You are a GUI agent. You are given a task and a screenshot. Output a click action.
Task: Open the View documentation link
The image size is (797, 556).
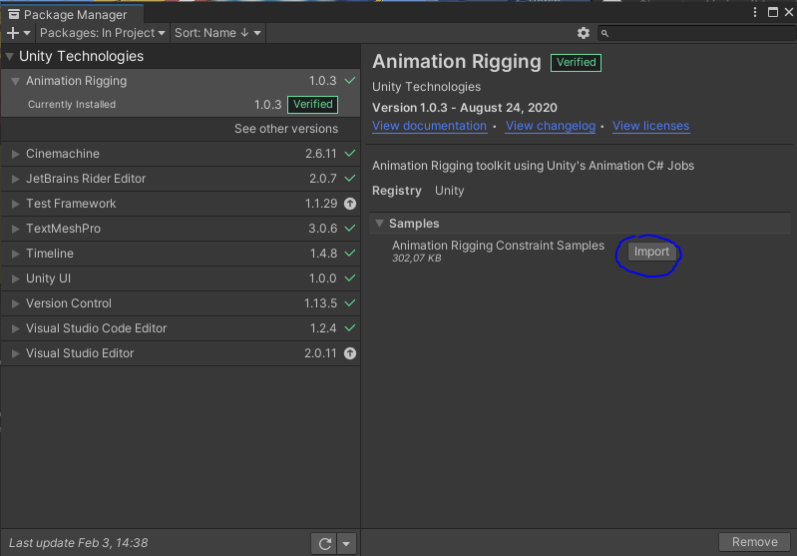429,126
